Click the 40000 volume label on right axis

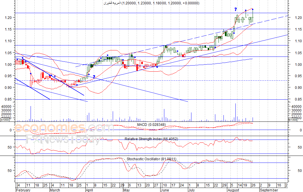tap(296, 106)
